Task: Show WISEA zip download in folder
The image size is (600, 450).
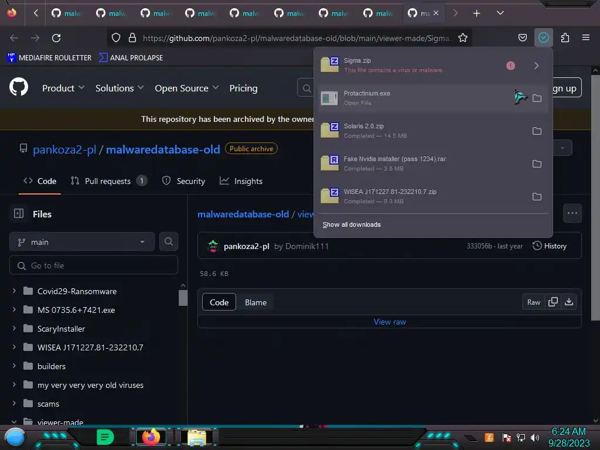Action: [x=537, y=197]
